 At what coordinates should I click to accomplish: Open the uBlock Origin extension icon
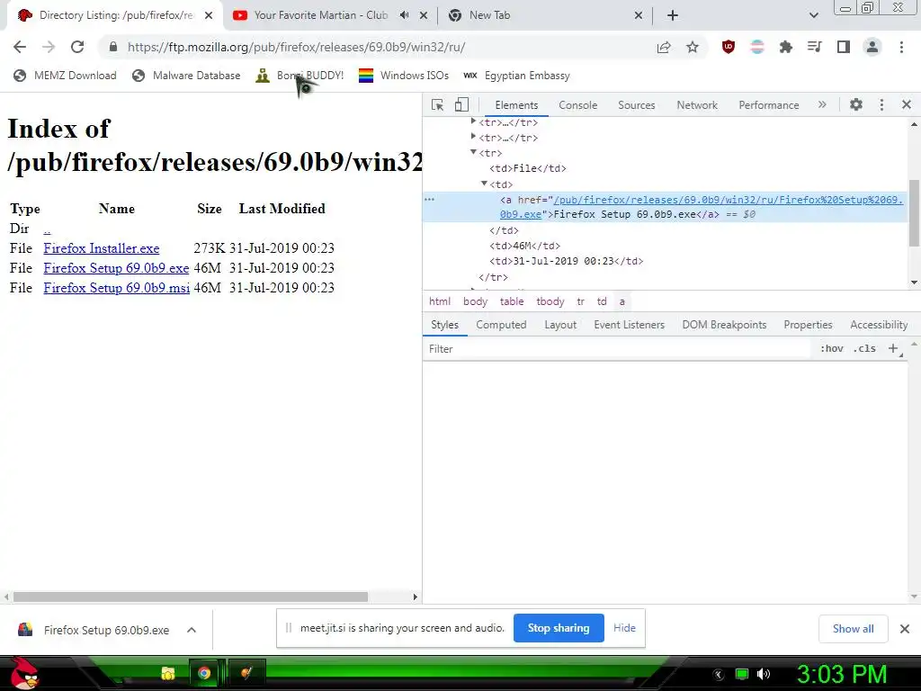pos(729,47)
